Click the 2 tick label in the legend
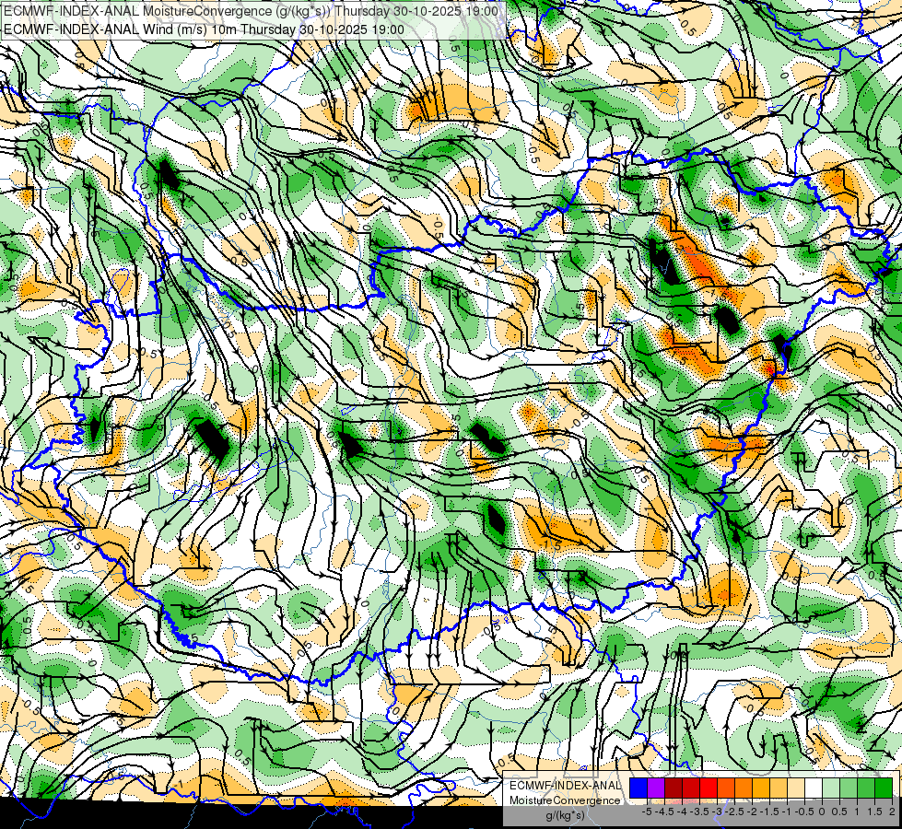This screenshot has height=829, width=902. (x=891, y=811)
